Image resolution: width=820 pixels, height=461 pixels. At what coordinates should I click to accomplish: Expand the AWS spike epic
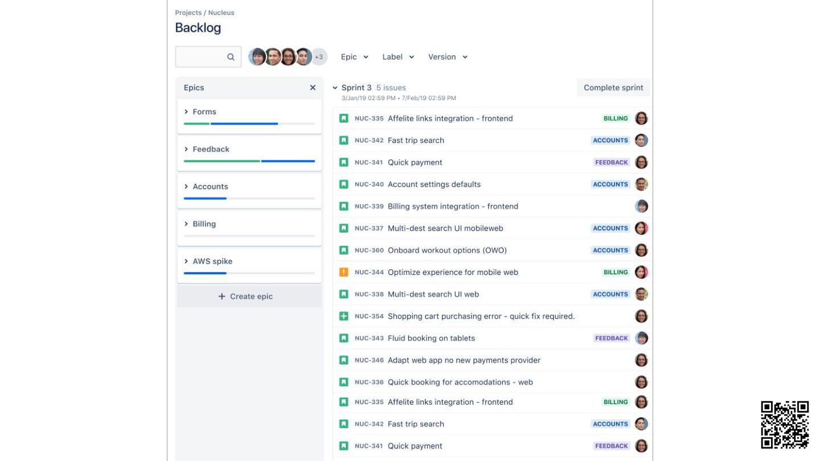(186, 261)
